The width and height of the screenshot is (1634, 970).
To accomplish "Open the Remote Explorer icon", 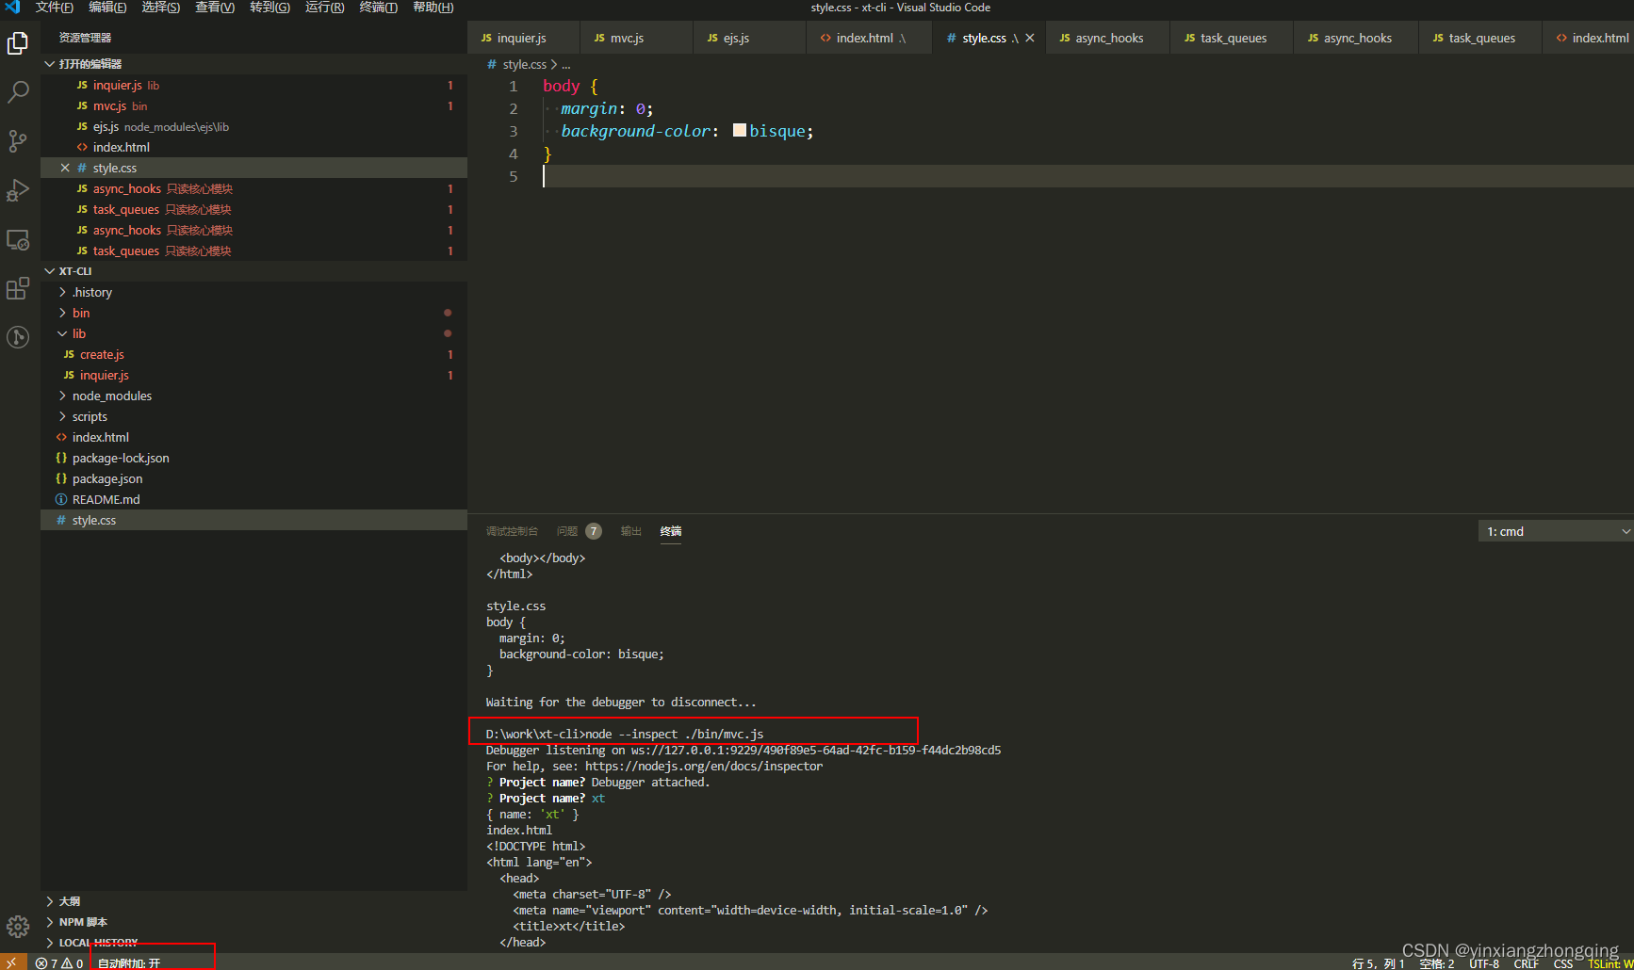I will tap(18, 240).
